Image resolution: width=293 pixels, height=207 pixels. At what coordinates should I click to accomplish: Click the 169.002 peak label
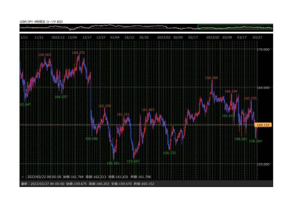coord(44,55)
